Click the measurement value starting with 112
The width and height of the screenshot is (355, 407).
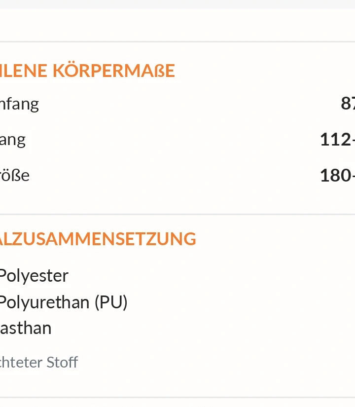click(x=338, y=140)
